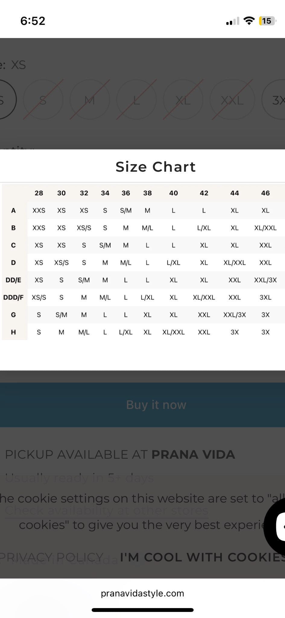Image resolution: width=285 pixels, height=618 pixels.
Task: Tap the 6:52 clock in status bar
Action: (33, 21)
